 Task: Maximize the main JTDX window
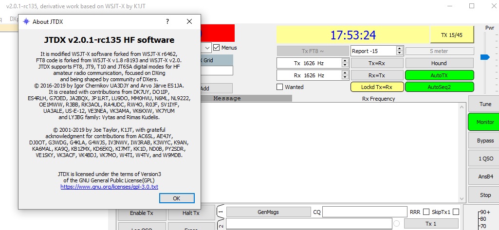click(x=472, y=6)
